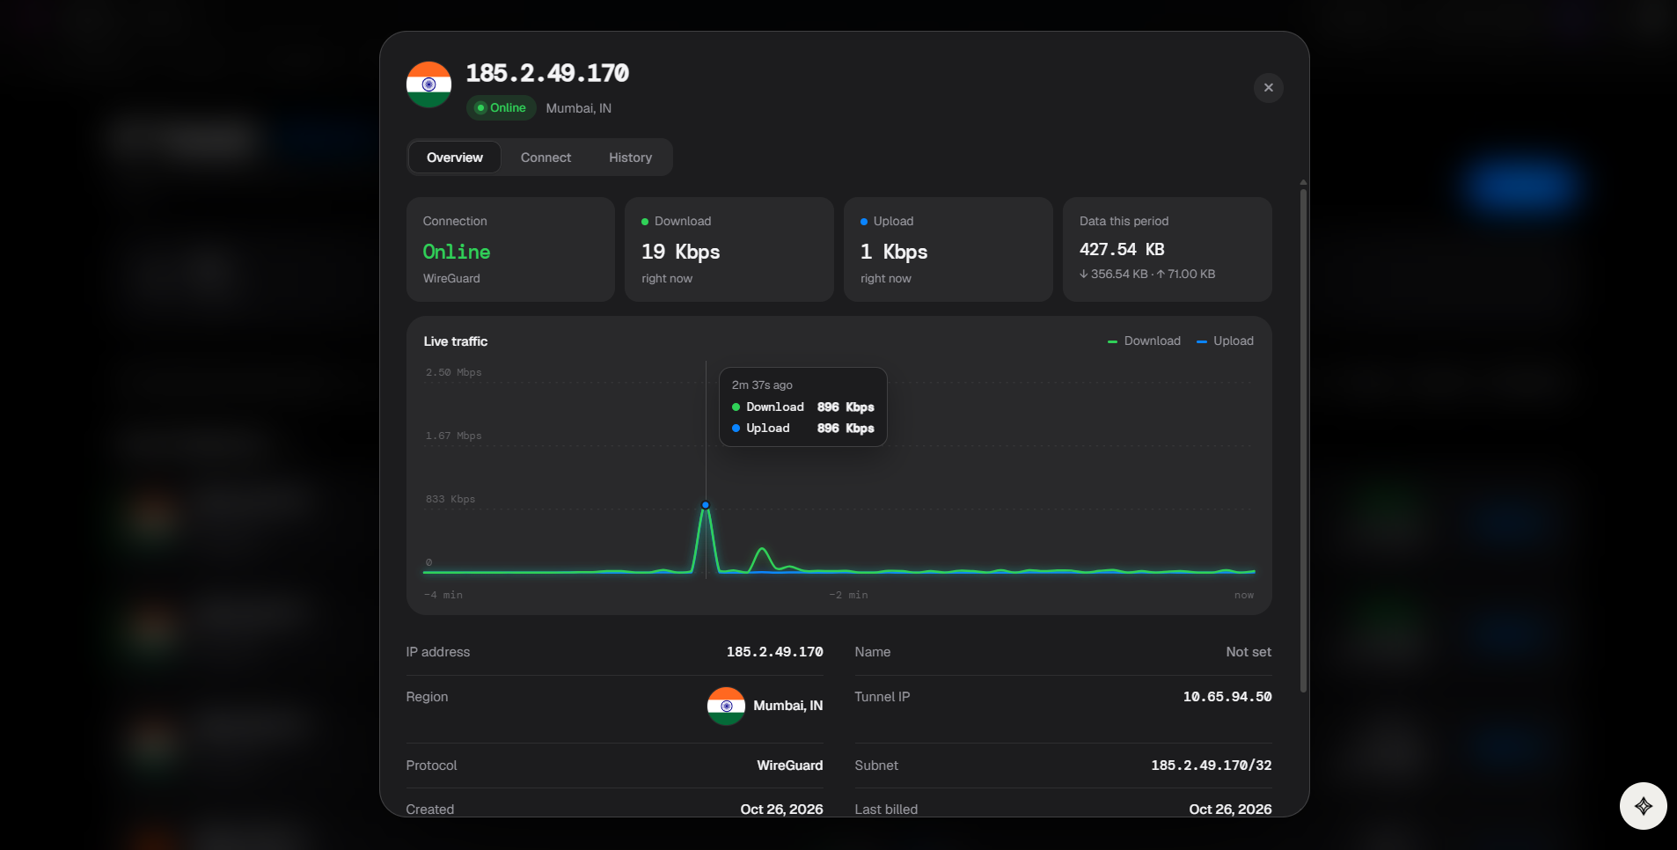Click the Online status badge

501,108
